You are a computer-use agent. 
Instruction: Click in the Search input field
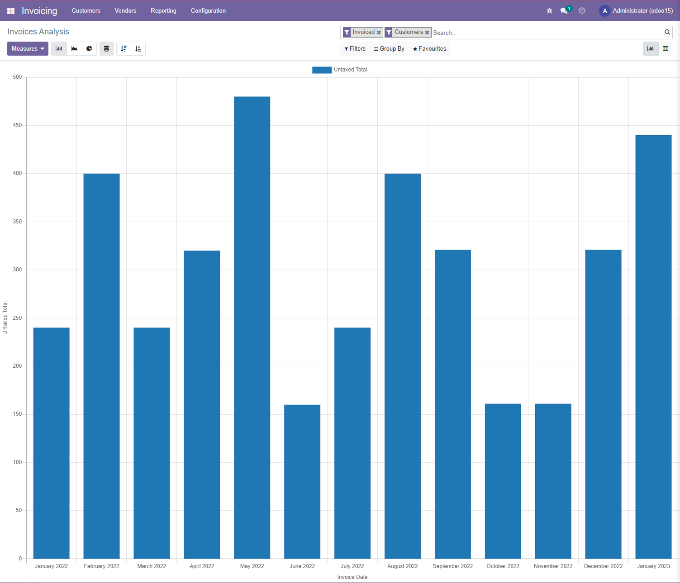[x=547, y=33]
